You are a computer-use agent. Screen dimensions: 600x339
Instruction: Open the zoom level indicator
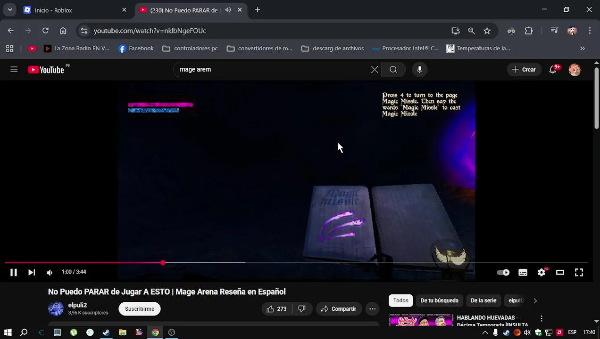point(471,31)
